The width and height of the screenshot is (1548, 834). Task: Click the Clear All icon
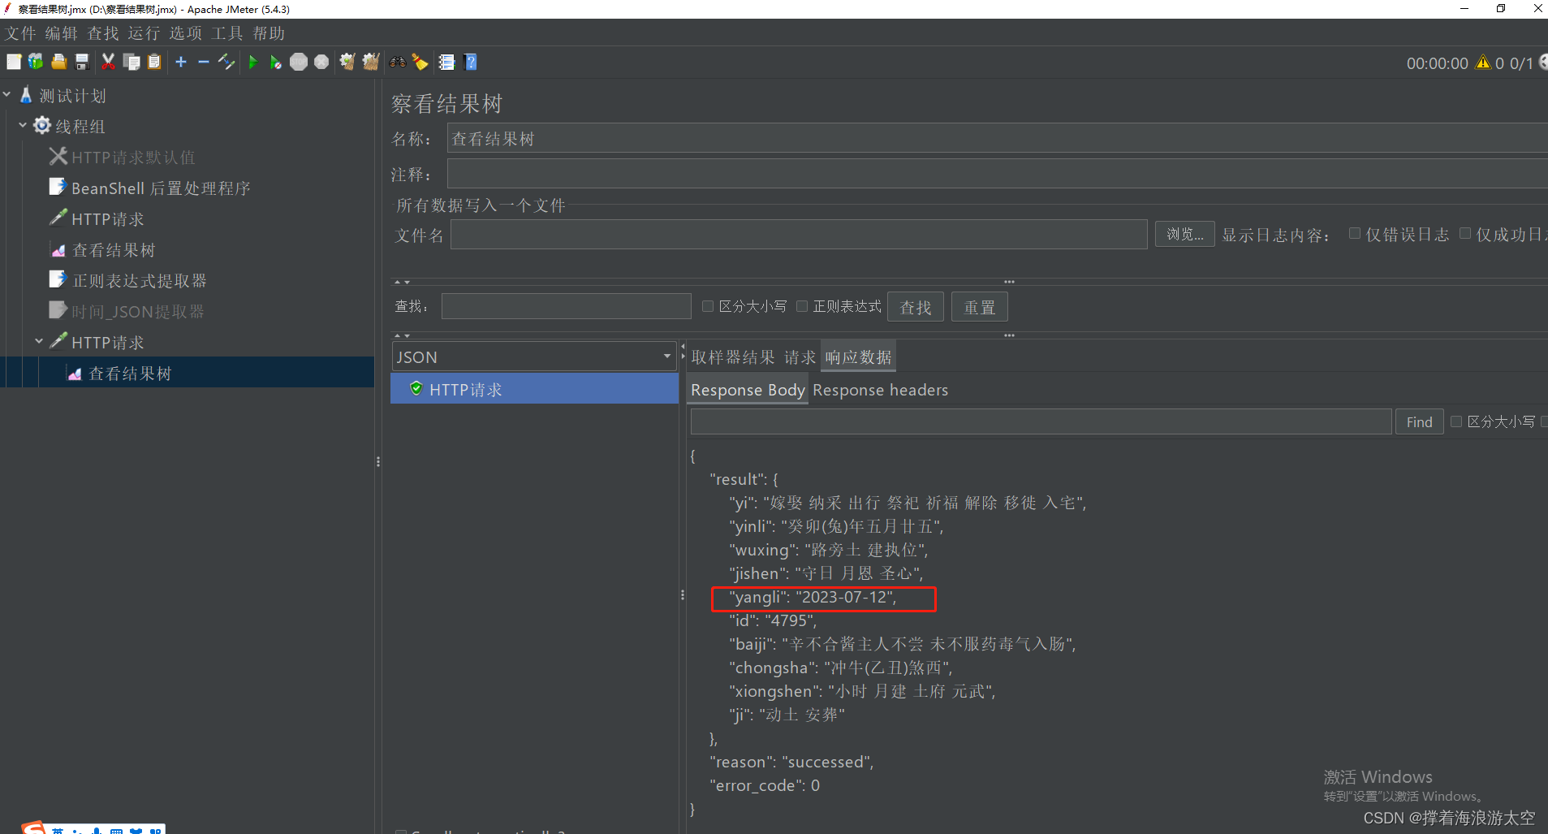click(x=371, y=62)
